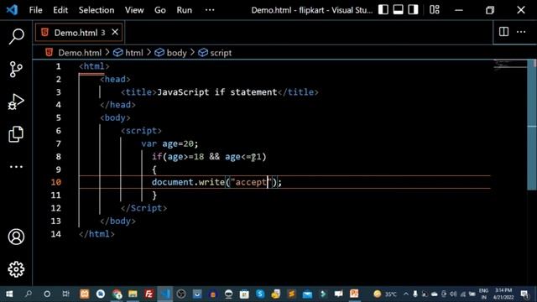Open the Search view in activity bar
Viewport: 537px width, 302px height.
(16, 36)
